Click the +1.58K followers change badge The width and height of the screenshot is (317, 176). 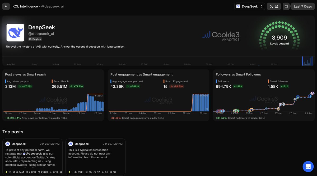pyautogui.click(x=238, y=86)
